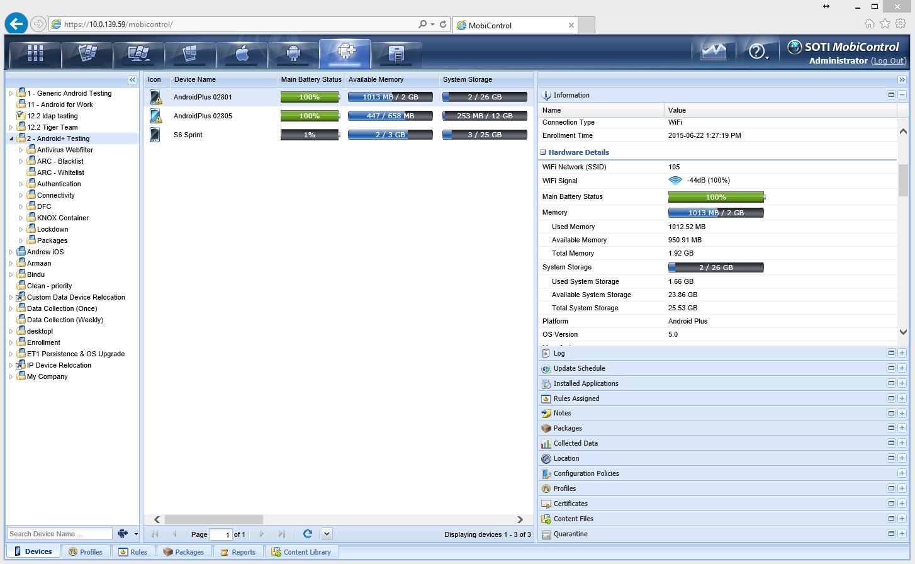Select the Android robot platform icon
The width and height of the screenshot is (915, 564).
click(x=293, y=54)
